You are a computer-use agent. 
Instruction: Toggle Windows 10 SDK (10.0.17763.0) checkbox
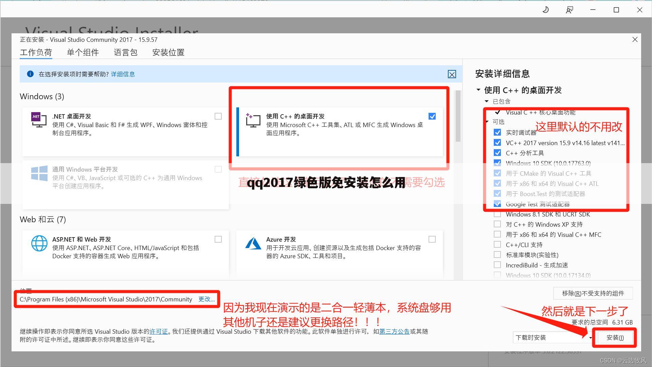(497, 163)
